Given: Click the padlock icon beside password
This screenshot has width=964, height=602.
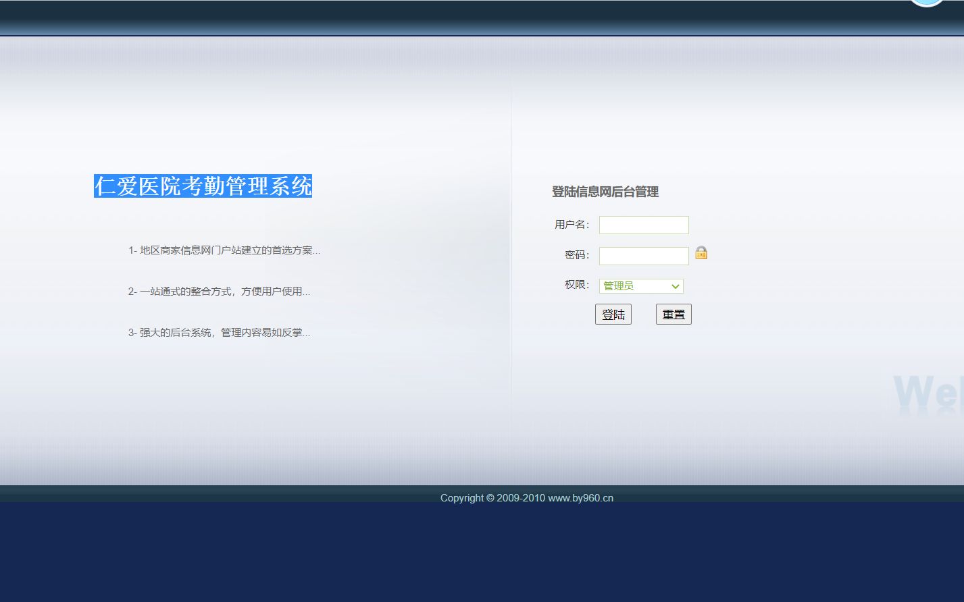Looking at the screenshot, I should [701, 252].
